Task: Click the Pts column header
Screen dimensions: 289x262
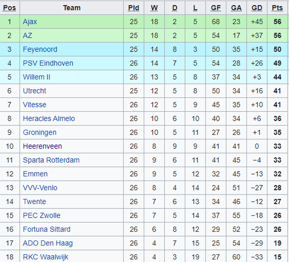Action: 277,8
